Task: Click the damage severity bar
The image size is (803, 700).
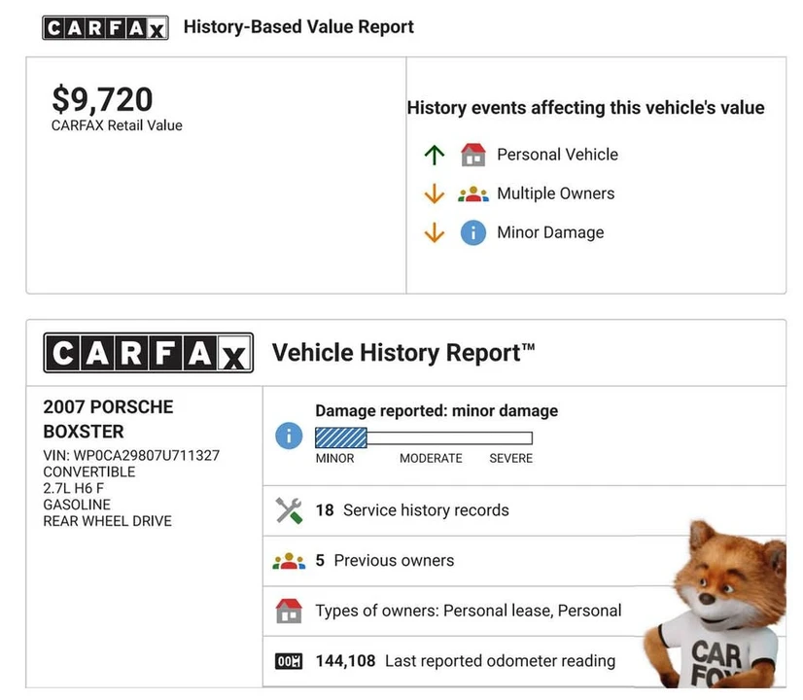Action: click(424, 437)
